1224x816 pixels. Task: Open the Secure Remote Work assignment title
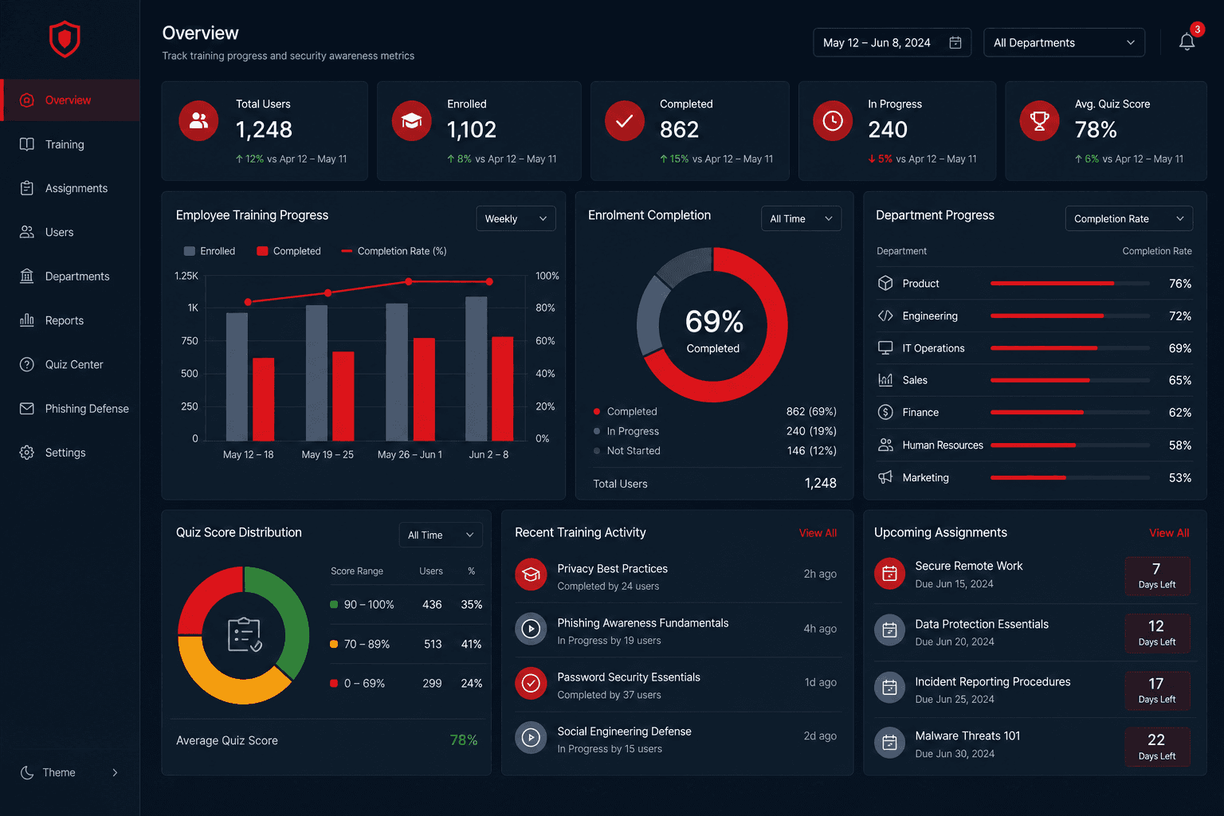(x=968, y=566)
